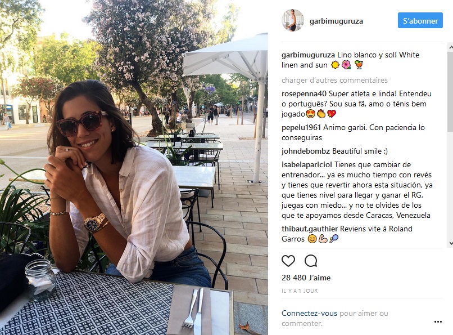The width and height of the screenshot is (453, 335).
Task: Load more comments via 'charger d'autres commentaires'
Action: (334, 80)
